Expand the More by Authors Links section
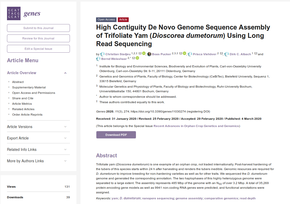The image size is (290, 204). pos(39,161)
